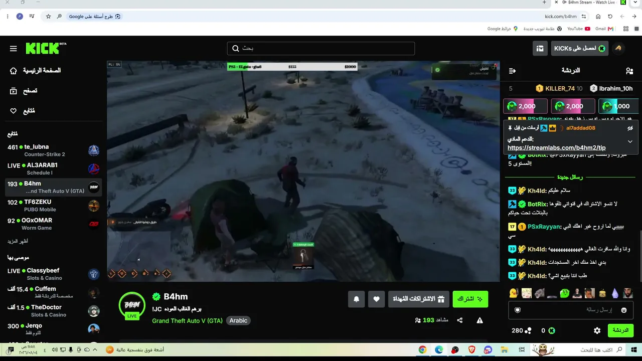
Task: Hide the pinned message eye icon
Action: point(630,128)
